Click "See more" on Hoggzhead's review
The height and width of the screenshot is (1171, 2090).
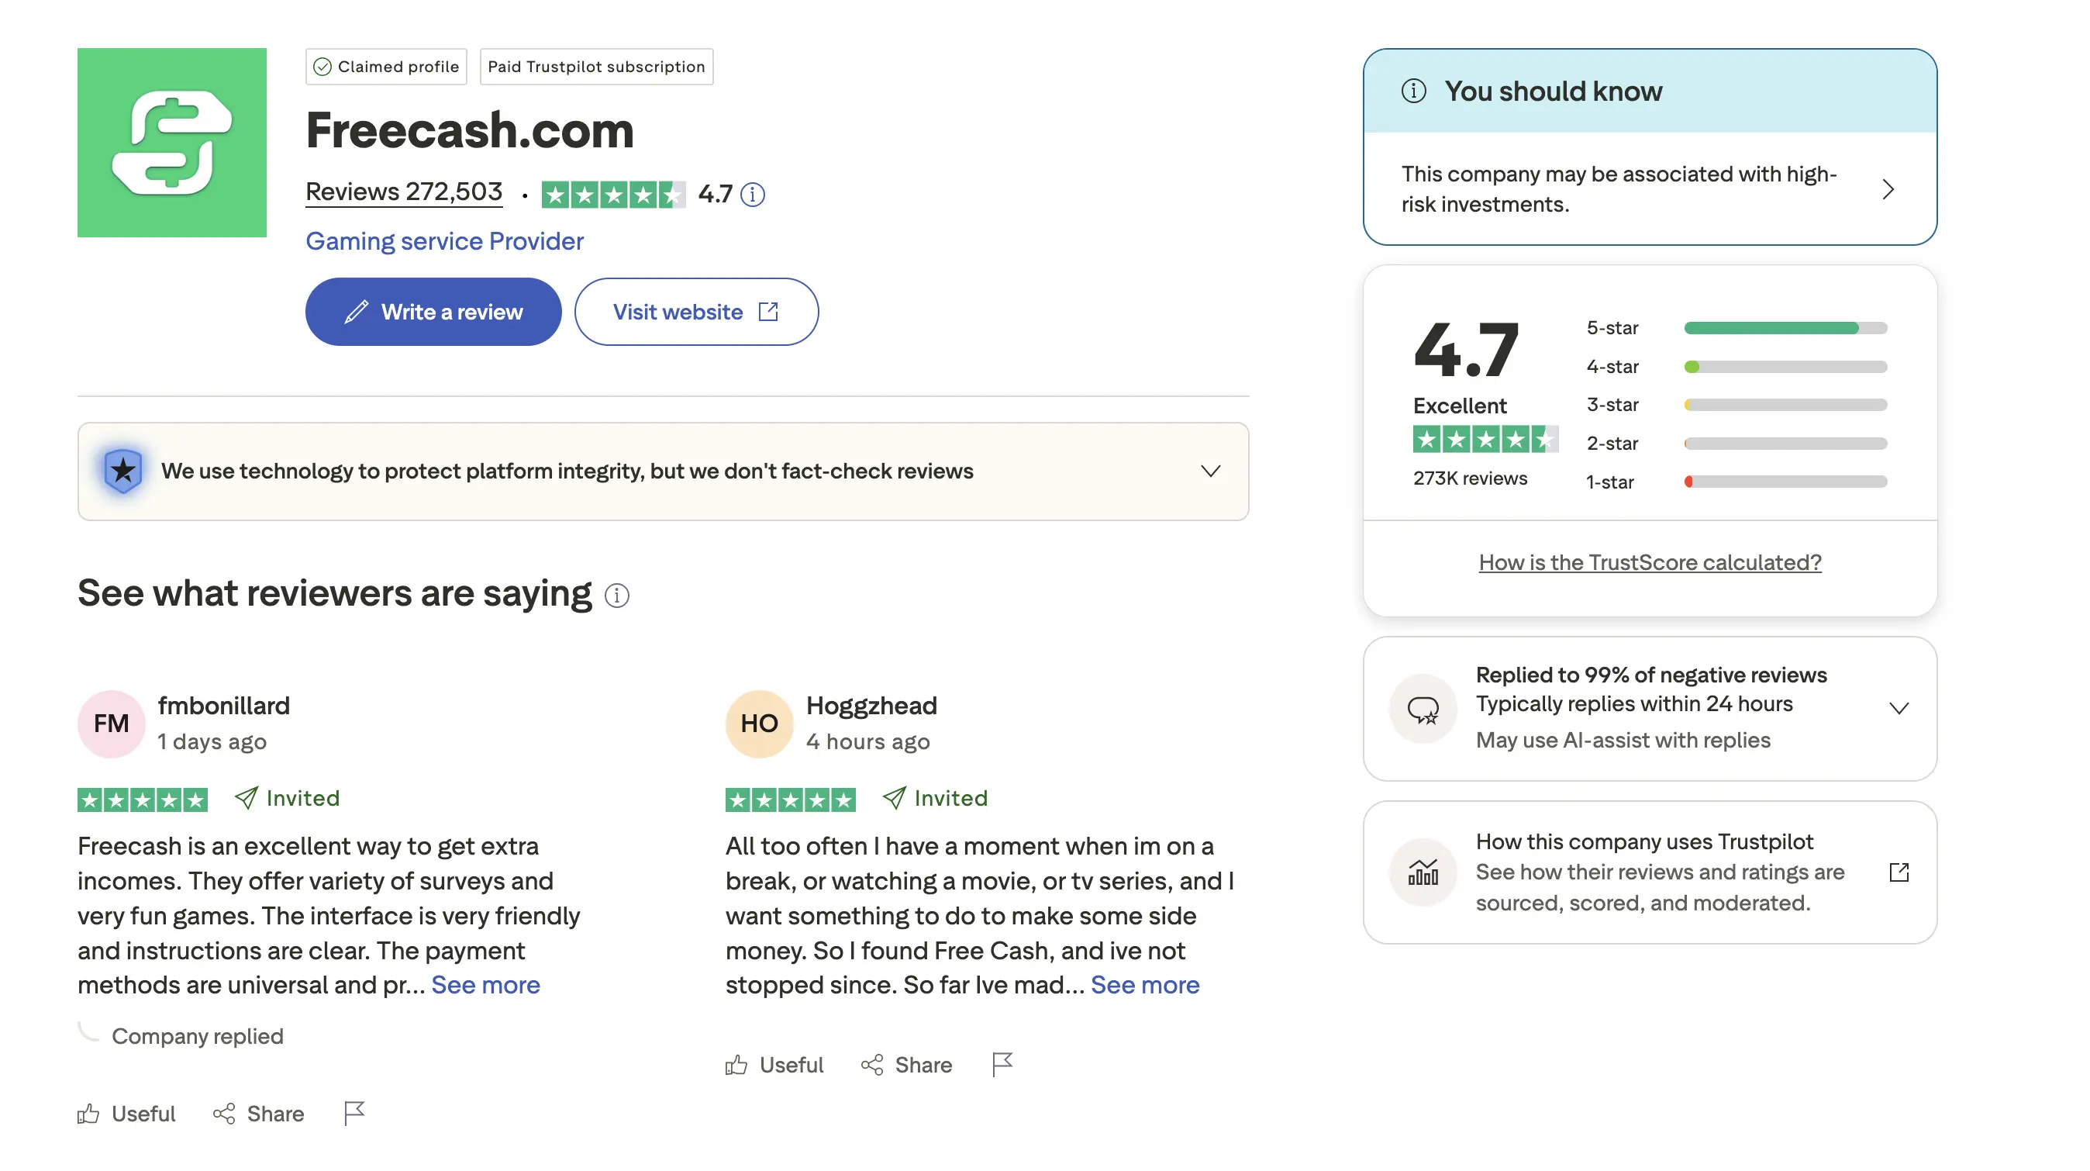(x=1145, y=984)
